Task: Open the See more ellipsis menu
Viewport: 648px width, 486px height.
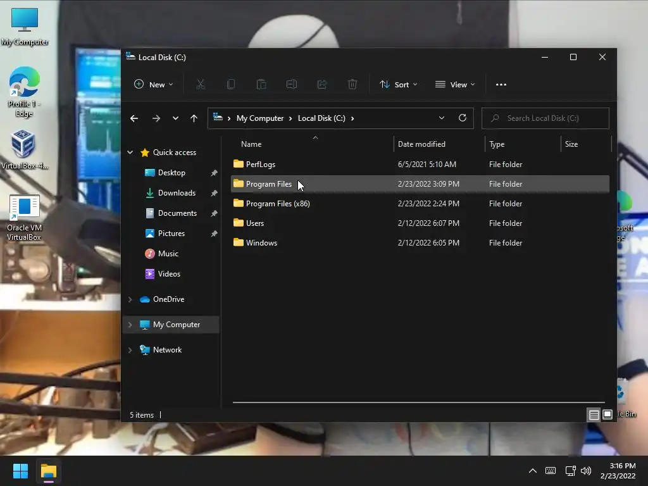Action: pos(501,84)
